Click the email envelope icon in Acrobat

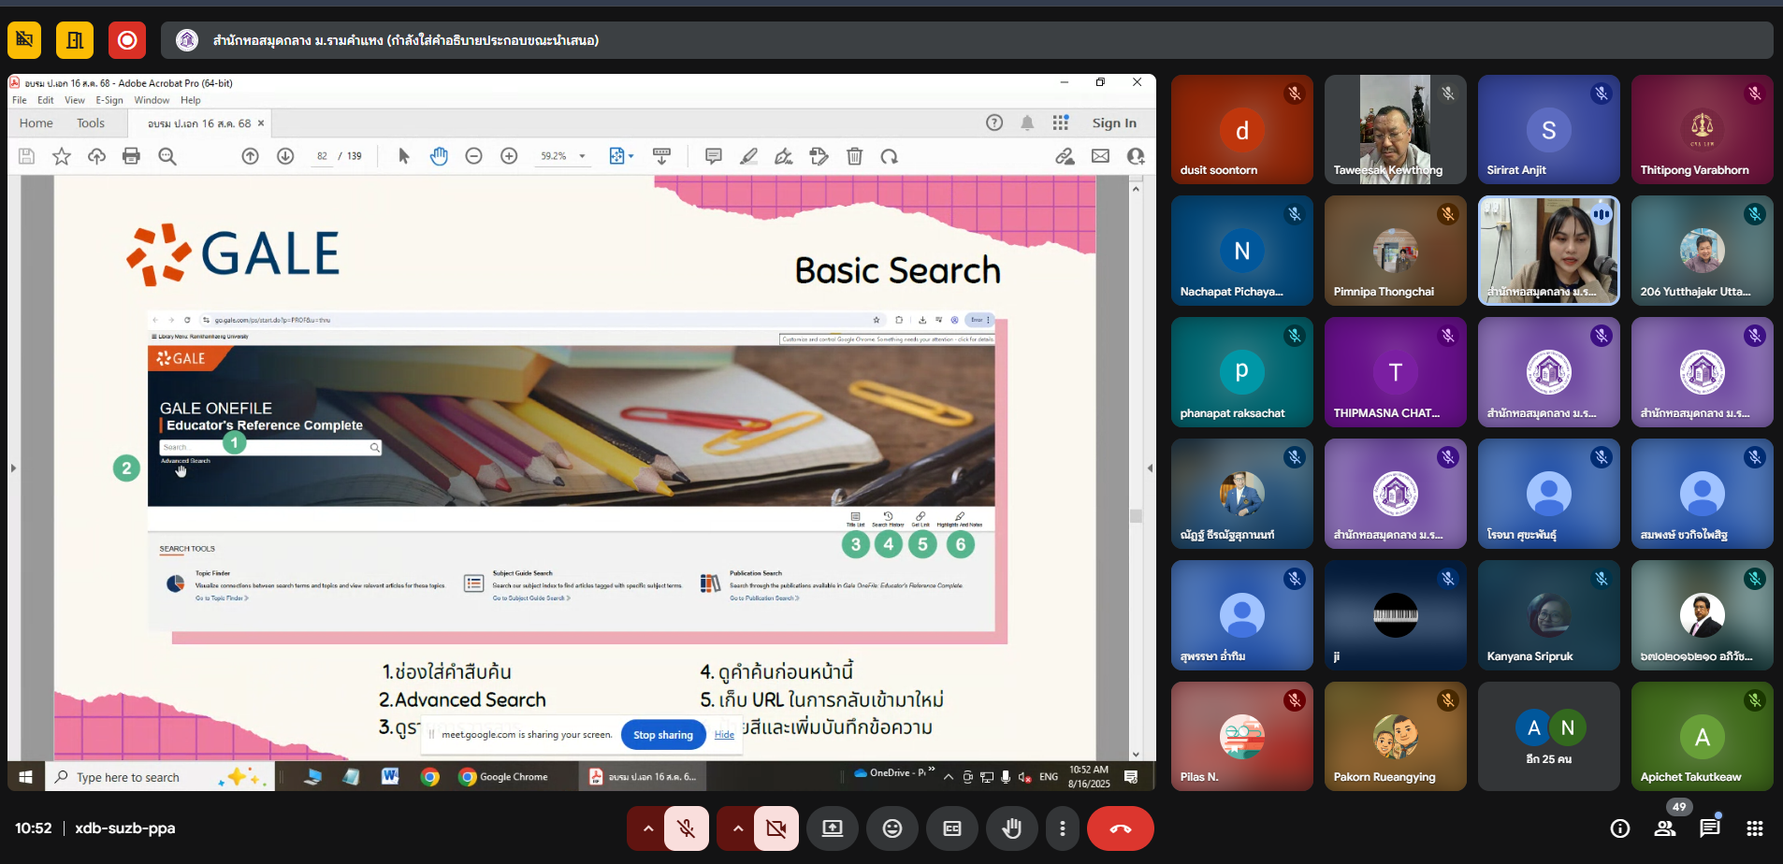[x=1100, y=156]
